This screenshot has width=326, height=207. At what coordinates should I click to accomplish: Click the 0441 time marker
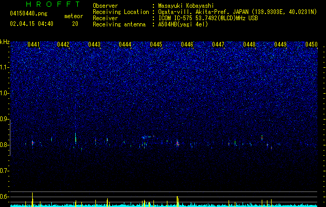point(34,45)
